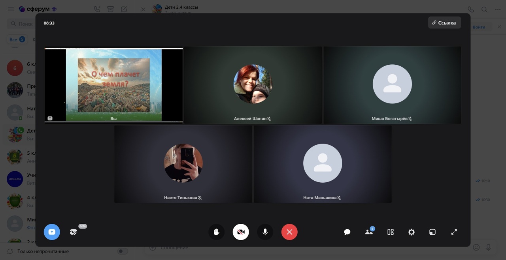The width and height of the screenshot is (506, 260).
Task: End the call with the red button
Action: coord(289,232)
